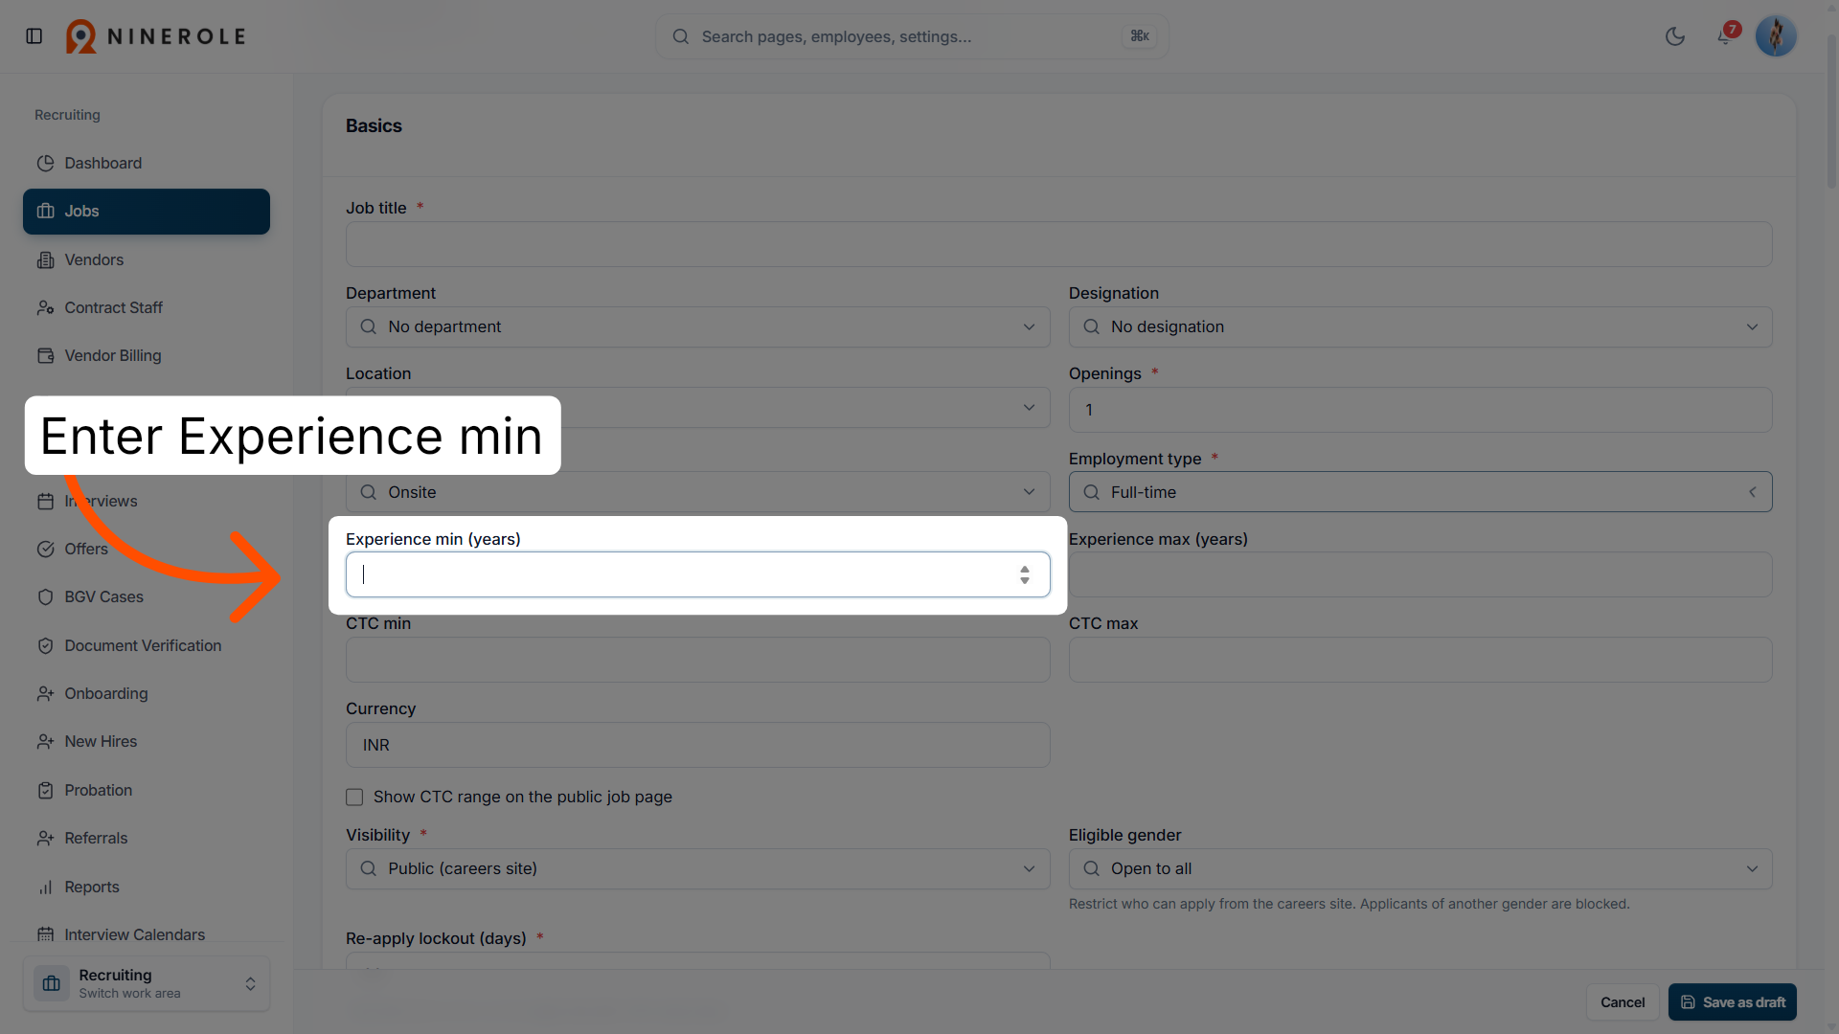This screenshot has width=1839, height=1034.
Task: Click the Ninerole logo
Action: point(155,36)
